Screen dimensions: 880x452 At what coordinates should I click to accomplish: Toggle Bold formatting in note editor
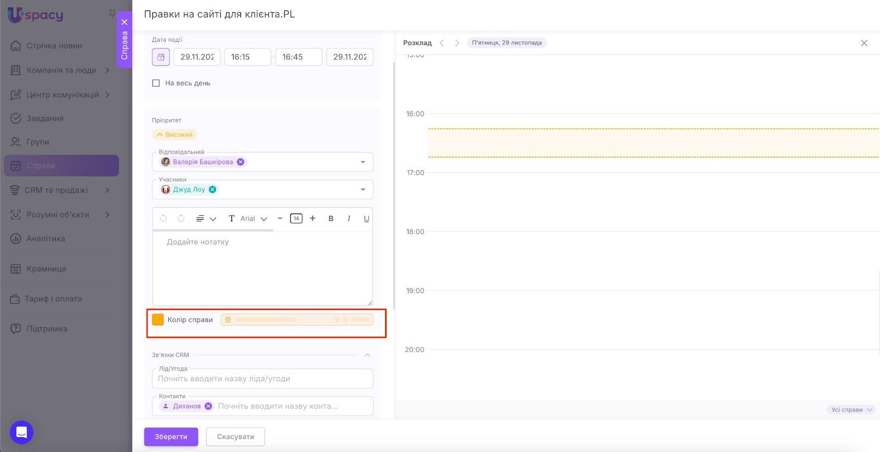pyautogui.click(x=331, y=219)
